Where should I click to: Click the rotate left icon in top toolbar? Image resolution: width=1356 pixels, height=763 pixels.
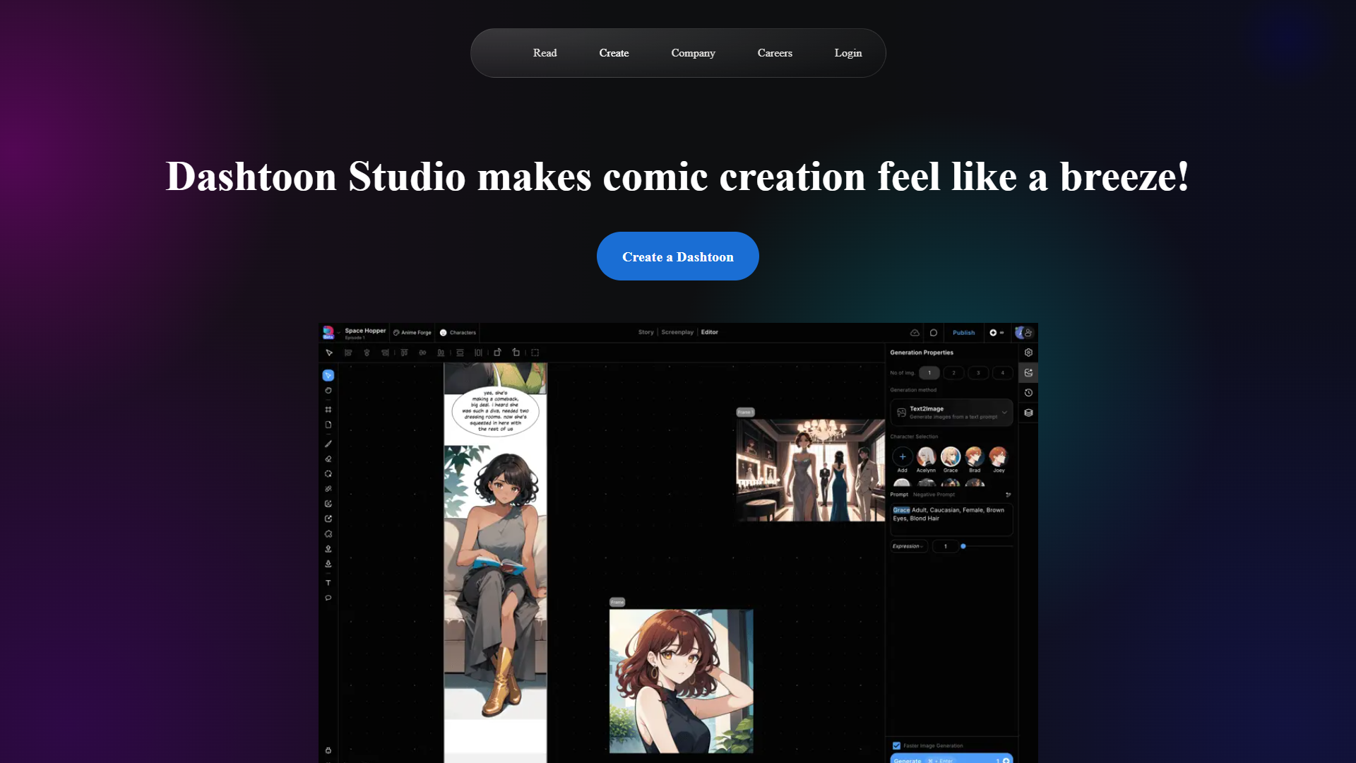pyautogui.click(x=516, y=353)
